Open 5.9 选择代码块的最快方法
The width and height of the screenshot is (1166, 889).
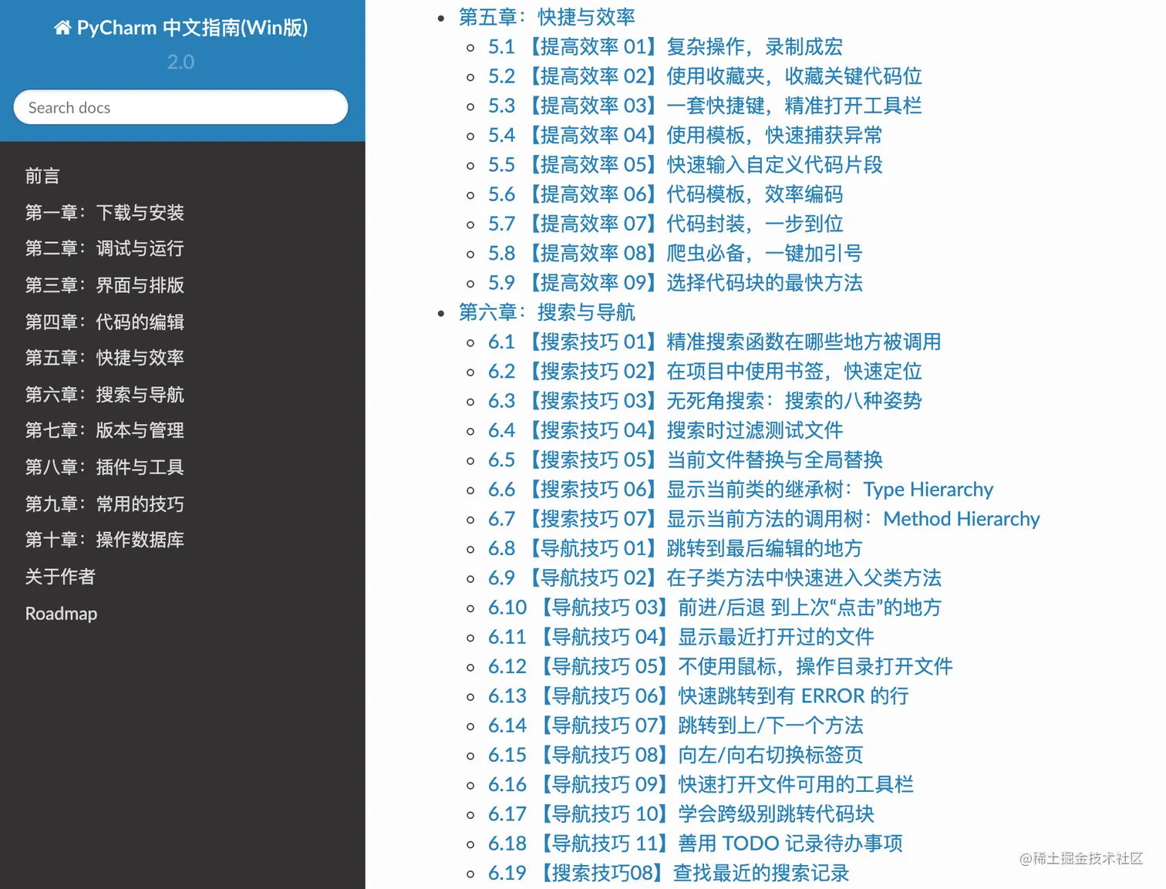point(676,283)
